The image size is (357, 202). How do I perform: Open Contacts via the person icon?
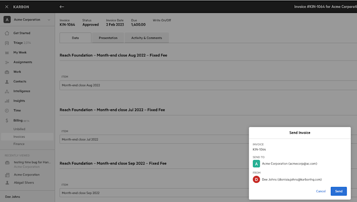coord(7,82)
